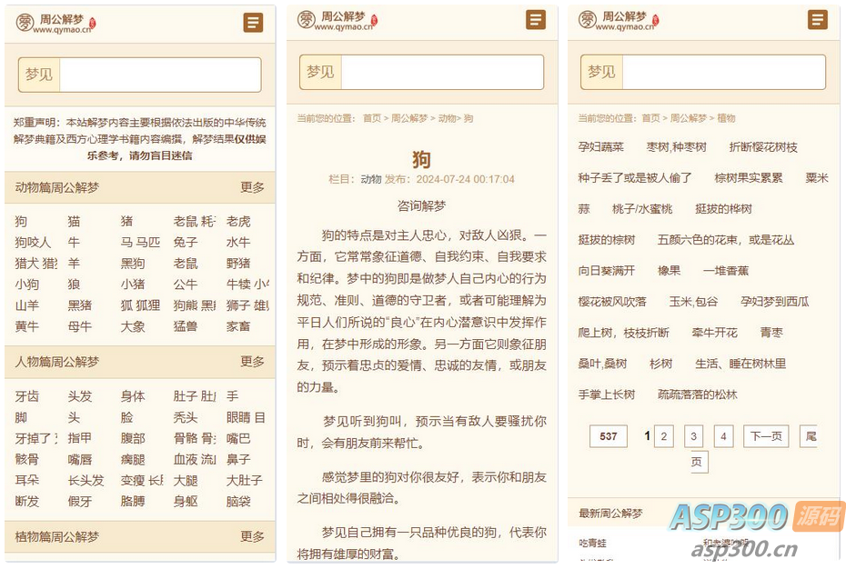Screen dimensions: 846x569
Task: Expand the 植物篇周公解梦 section via 更多
Action: (x=253, y=537)
